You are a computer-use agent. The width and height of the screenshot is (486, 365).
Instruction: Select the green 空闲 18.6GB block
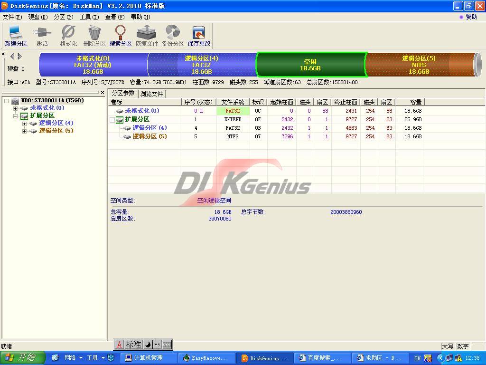pyautogui.click(x=310, y=65)
